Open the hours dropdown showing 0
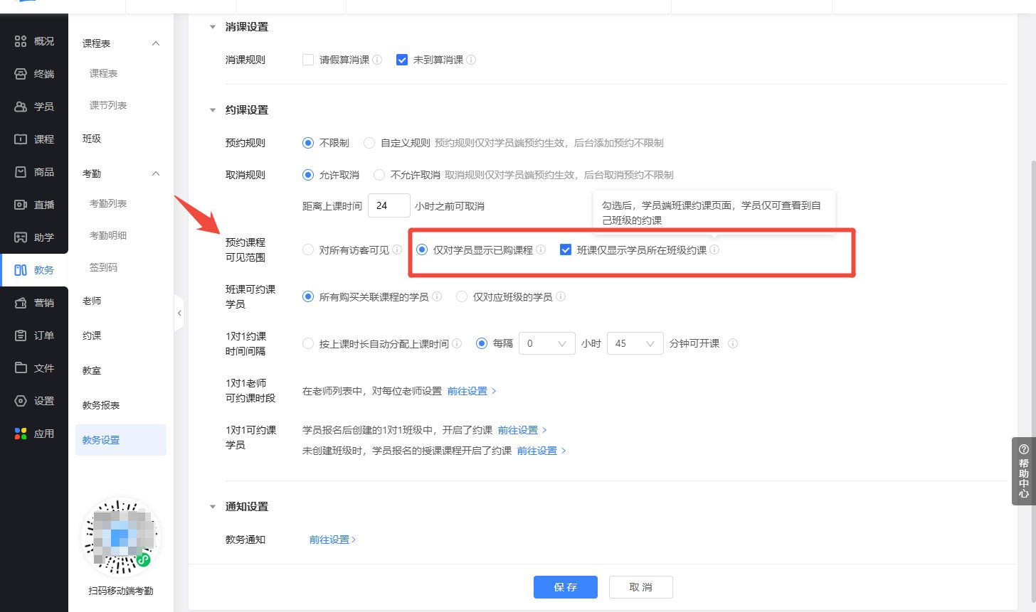The height and width of the screenshot is (612, 1036). pyautogui.click(x=546, y=343)
